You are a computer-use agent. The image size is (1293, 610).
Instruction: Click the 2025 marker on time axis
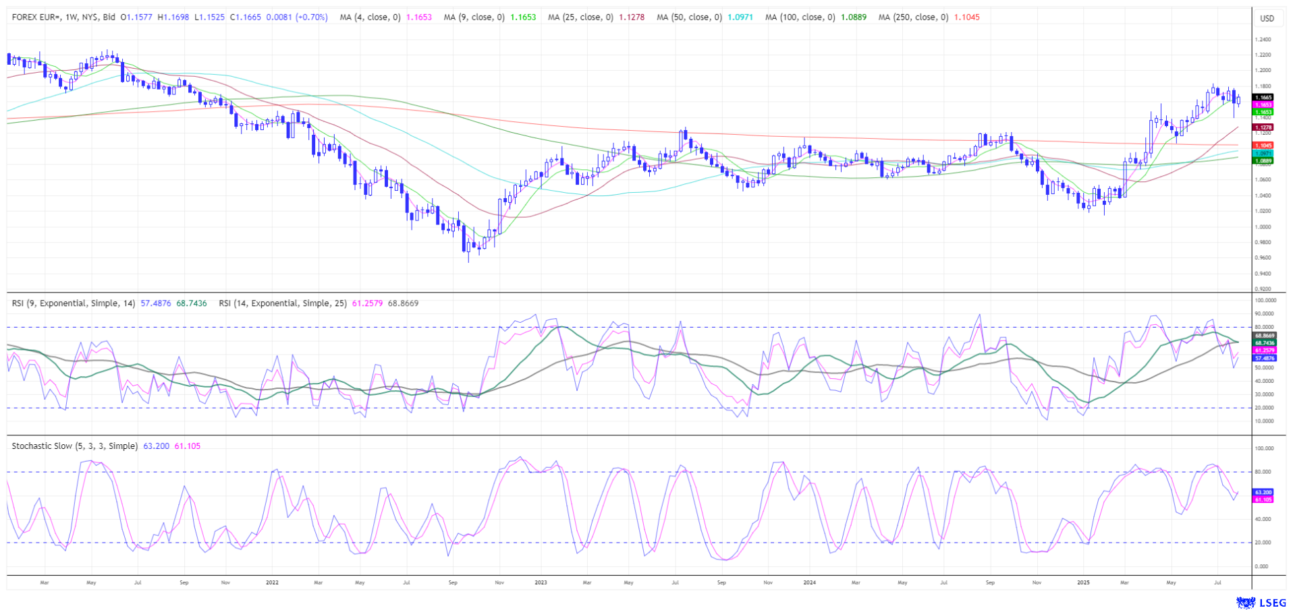coord(1082,582)
